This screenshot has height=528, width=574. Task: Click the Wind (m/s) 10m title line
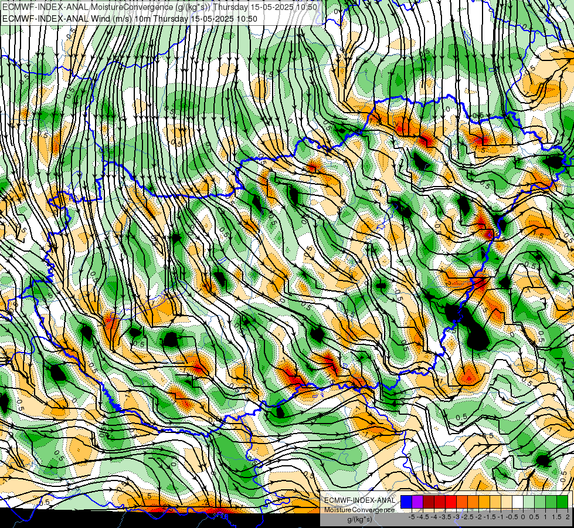click(x=130, y=19)
